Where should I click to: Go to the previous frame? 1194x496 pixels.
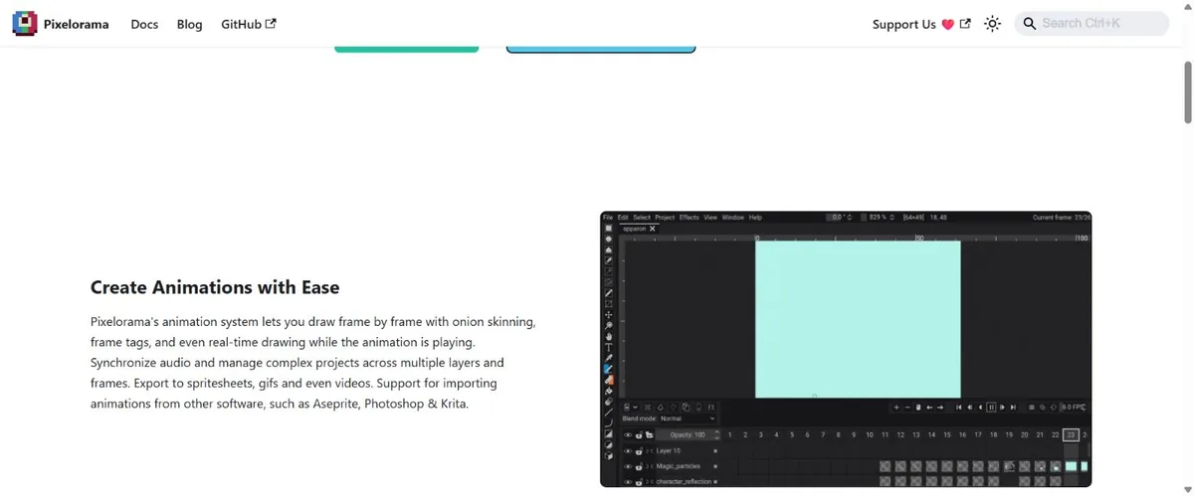pos(970,408)
